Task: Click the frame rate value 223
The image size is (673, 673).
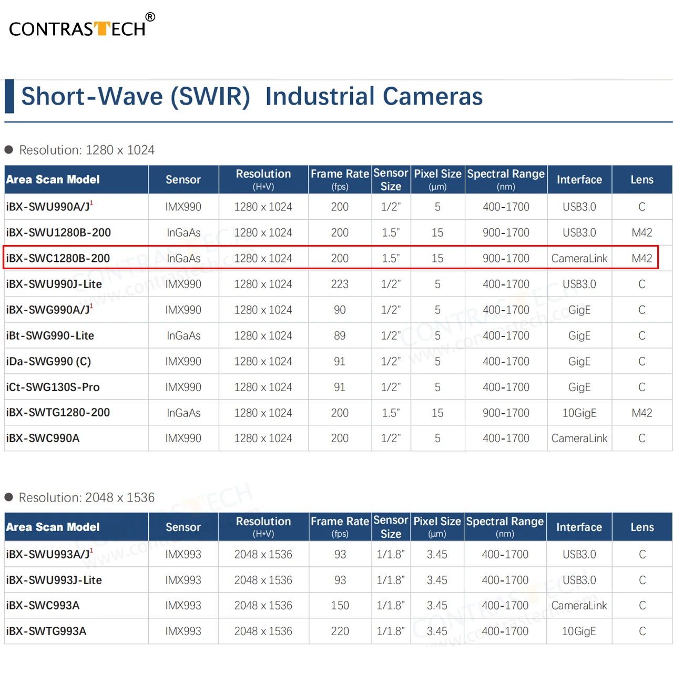Action: 340,284
